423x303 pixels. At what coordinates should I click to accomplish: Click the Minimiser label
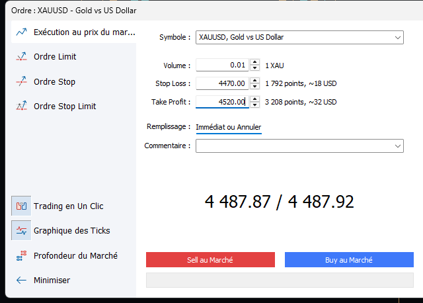click(x=52, y=281)
